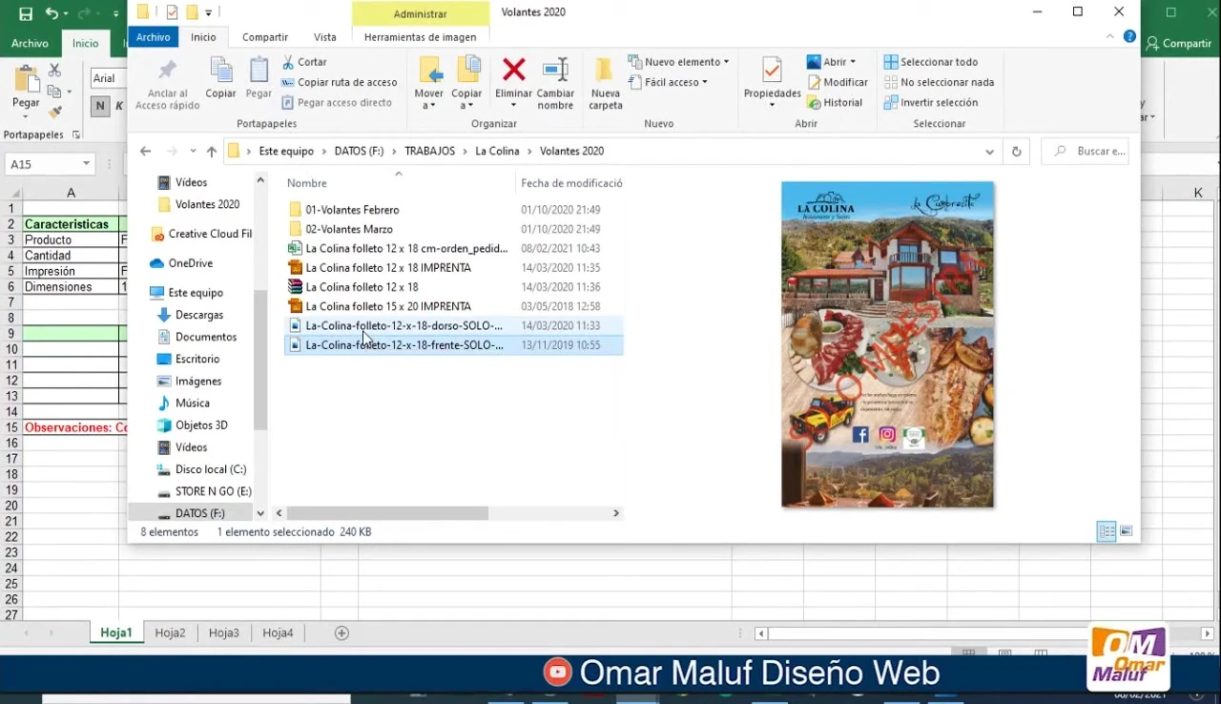This screenshot has width=1221, height=704.
Task: Click Seleccionar todo button
Action: point(939,62)
